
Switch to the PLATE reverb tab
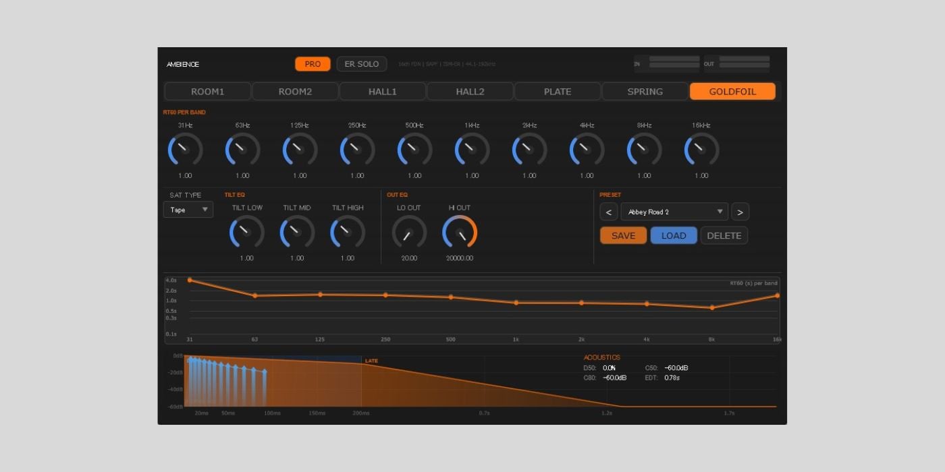click(x=558, y=91)
